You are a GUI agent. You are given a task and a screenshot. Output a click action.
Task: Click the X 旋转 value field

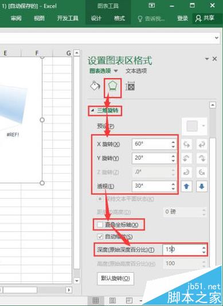(x=151, y=144)
